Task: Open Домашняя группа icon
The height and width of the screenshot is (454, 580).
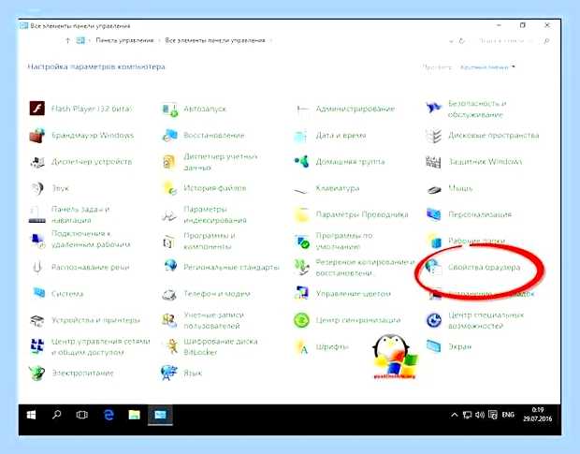Action: [x=301, y=161]
